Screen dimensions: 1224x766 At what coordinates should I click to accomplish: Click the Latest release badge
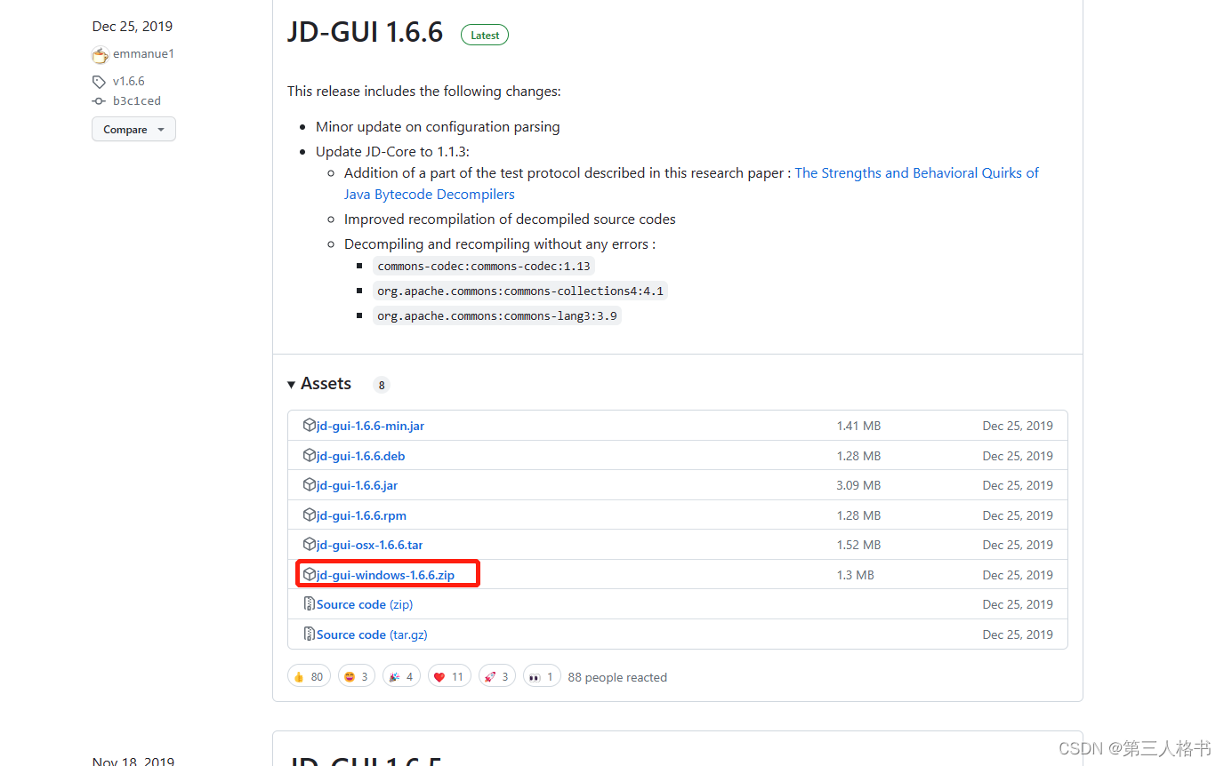click(x=484, y=35)
